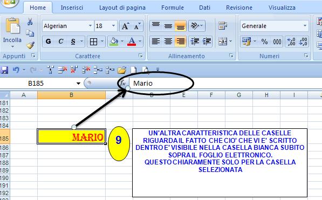Switch to Inserisci tab
The height and width of the screenshot is (200, 322).
pyautogui.click(x=72, y=8)
